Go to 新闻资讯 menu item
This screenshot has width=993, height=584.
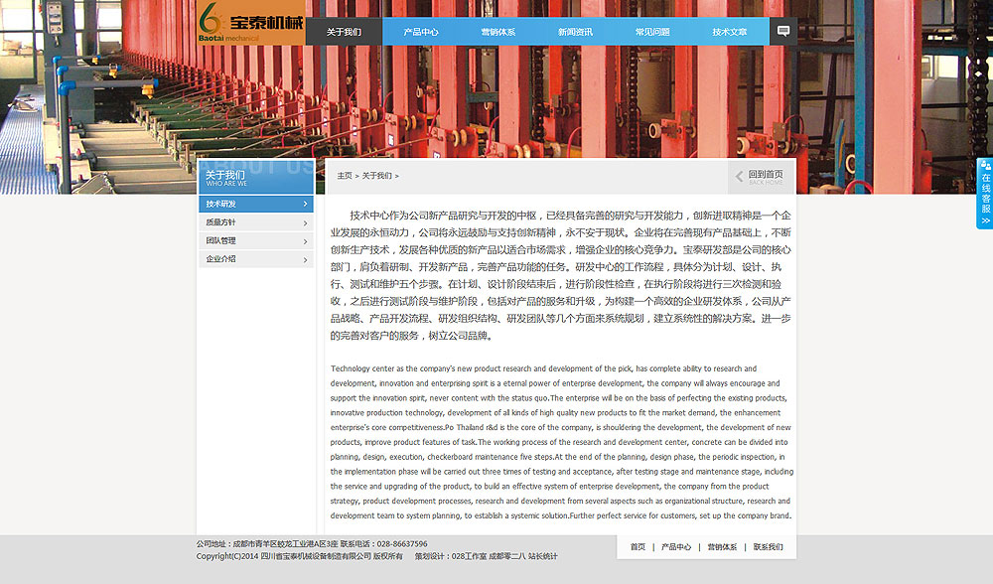coord(575,32)
